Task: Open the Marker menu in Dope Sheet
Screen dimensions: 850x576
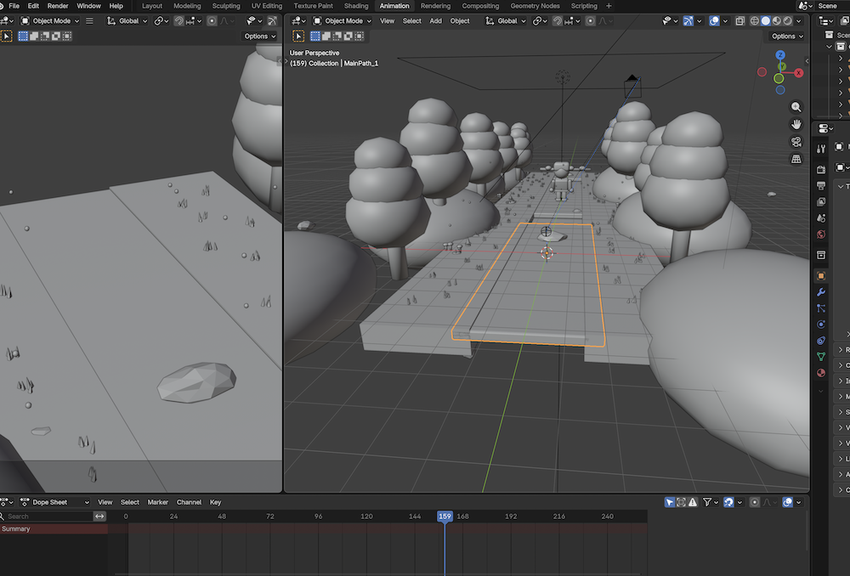Action: 158,502
